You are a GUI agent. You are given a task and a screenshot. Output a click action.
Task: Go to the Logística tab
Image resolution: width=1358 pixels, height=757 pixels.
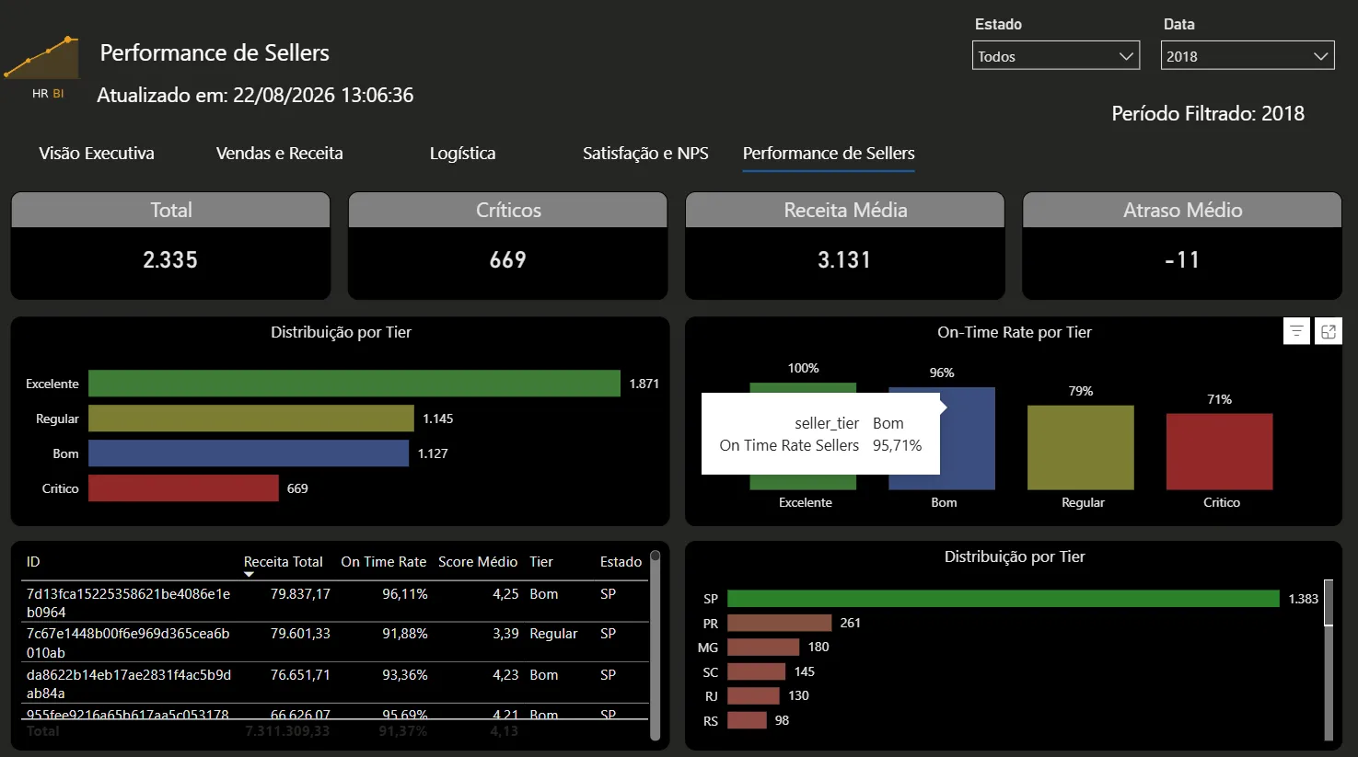tap(462, 154)
